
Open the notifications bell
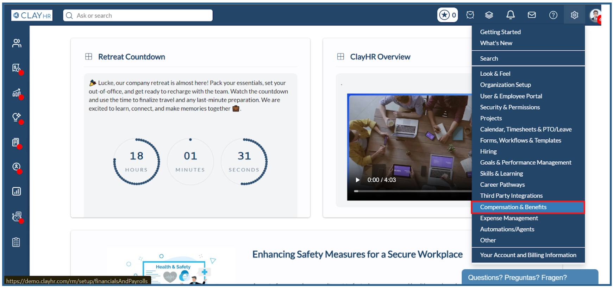511,15
